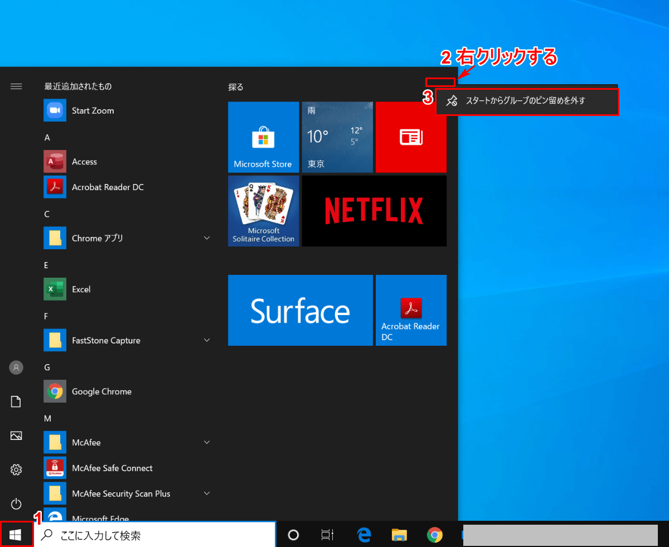
Task: Click letter E section header
Action: (x=47, y=265)
